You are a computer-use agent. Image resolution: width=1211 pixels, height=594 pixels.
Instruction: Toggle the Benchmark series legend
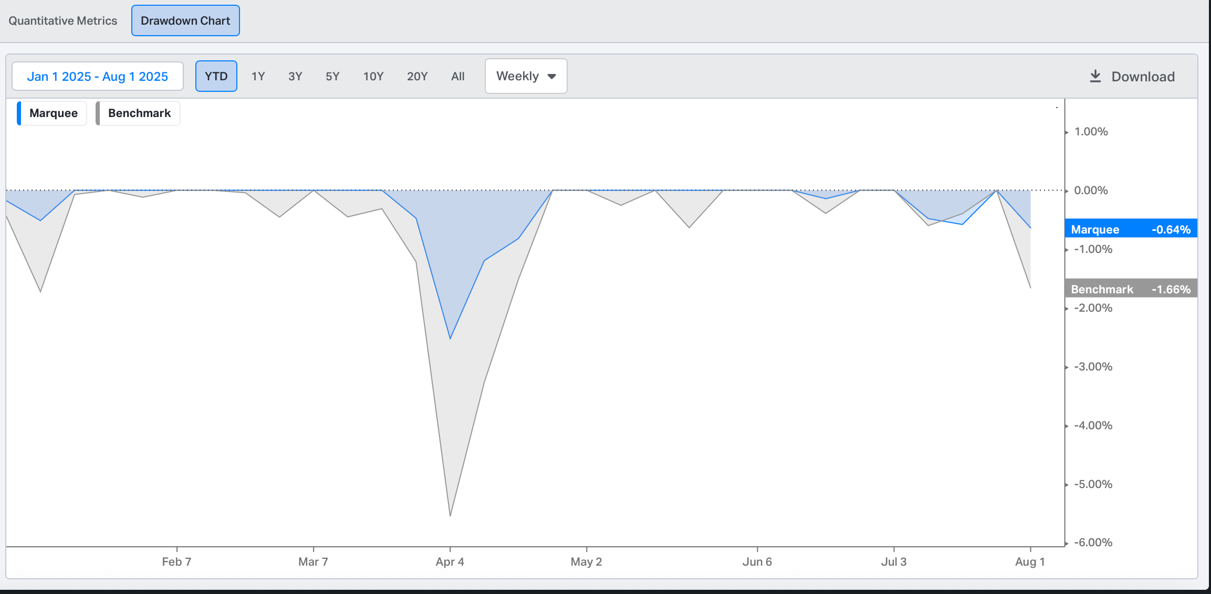coord(139,113)
